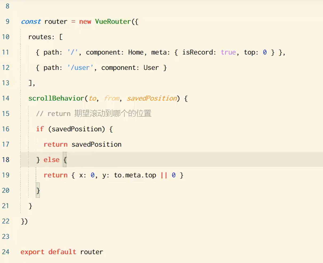Click 'top:' property on line 11

251,53
